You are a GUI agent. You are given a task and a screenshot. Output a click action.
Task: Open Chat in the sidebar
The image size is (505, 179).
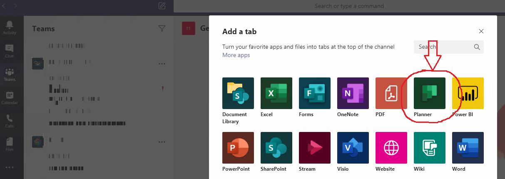[10, 51]
